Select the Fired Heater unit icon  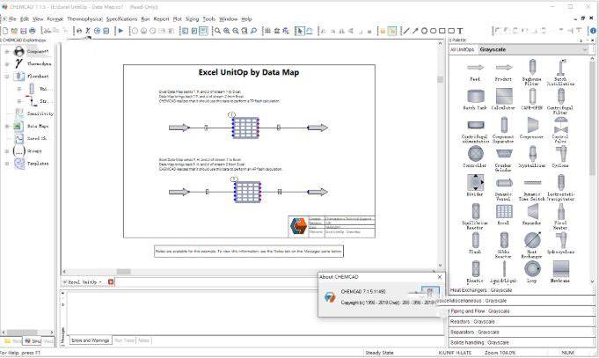coord(560,211)
